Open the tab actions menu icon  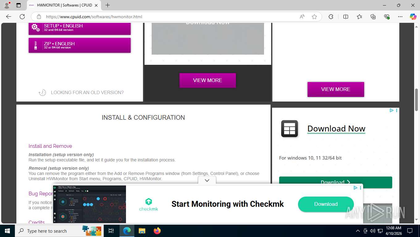(x=19, y=5)
